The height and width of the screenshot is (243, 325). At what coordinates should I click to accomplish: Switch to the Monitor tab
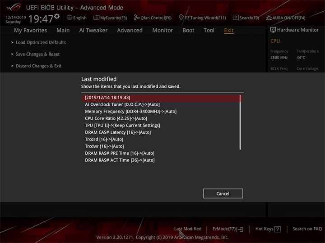point(162,31)
